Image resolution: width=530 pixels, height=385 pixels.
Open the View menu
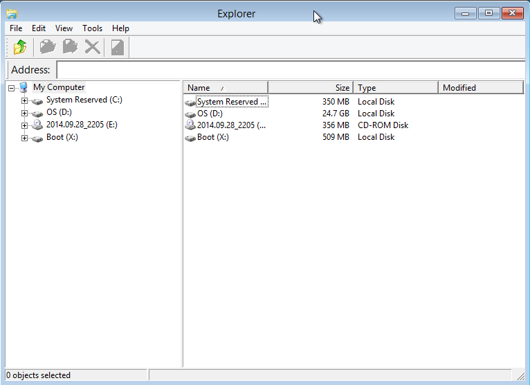click(64, 28)
